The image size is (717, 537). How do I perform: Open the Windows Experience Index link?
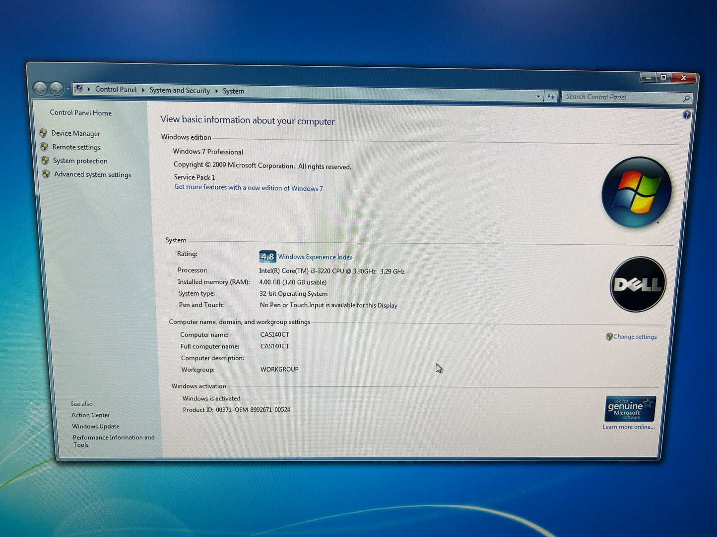tap(315, 257)
